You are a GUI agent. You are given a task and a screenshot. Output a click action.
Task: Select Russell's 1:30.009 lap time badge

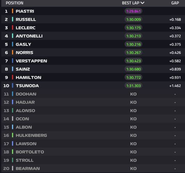[133, 19]
